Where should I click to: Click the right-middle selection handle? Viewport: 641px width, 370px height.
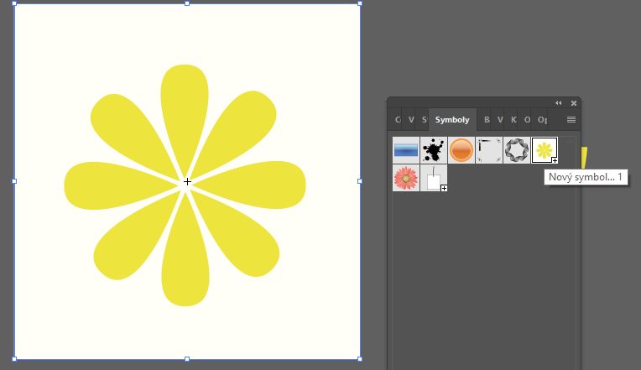pyautogui.click(x=360, y=181)
